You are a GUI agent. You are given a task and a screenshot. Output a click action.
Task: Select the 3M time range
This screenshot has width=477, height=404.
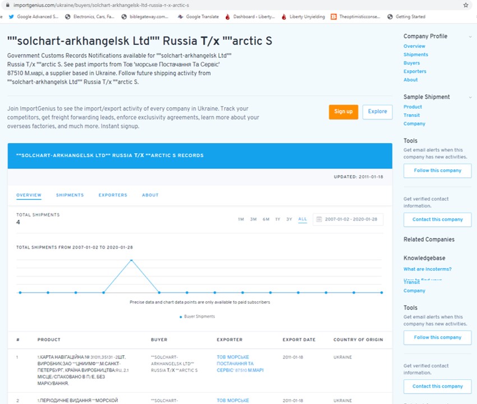click(x=254, y=219)
